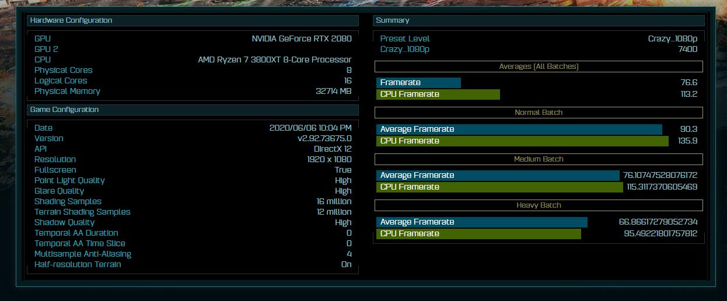Click the Half-resolution Terrain On value

(x=346, y=264)
